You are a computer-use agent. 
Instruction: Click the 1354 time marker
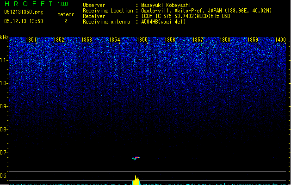point(115,40)
